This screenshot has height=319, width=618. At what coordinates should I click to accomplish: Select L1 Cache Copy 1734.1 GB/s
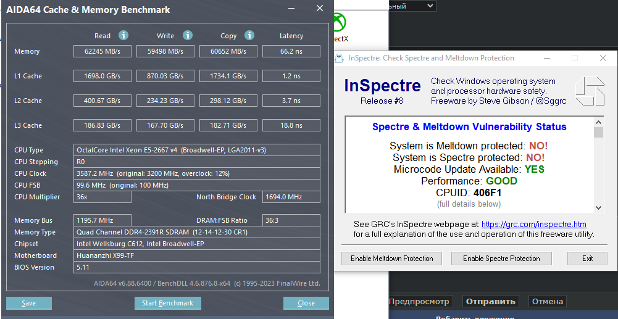[228, 76]
